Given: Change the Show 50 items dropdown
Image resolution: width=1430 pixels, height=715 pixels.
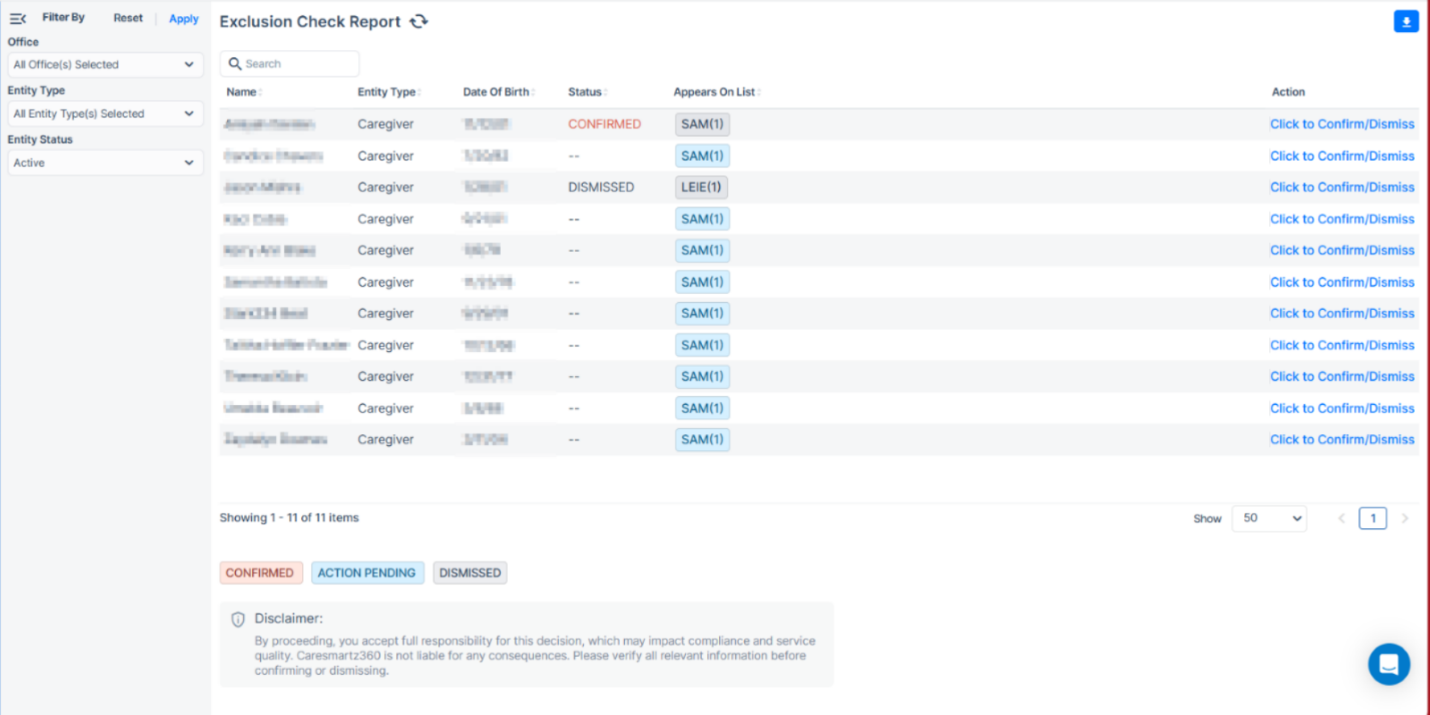Looking at the screenshot, I should point(1269,518).
